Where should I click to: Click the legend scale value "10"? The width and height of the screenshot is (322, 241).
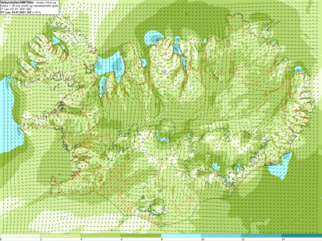[203, 239]
